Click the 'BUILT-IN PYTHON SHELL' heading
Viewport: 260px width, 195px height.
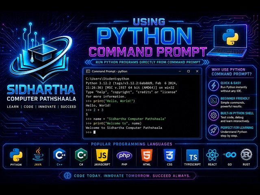(237, 113)
